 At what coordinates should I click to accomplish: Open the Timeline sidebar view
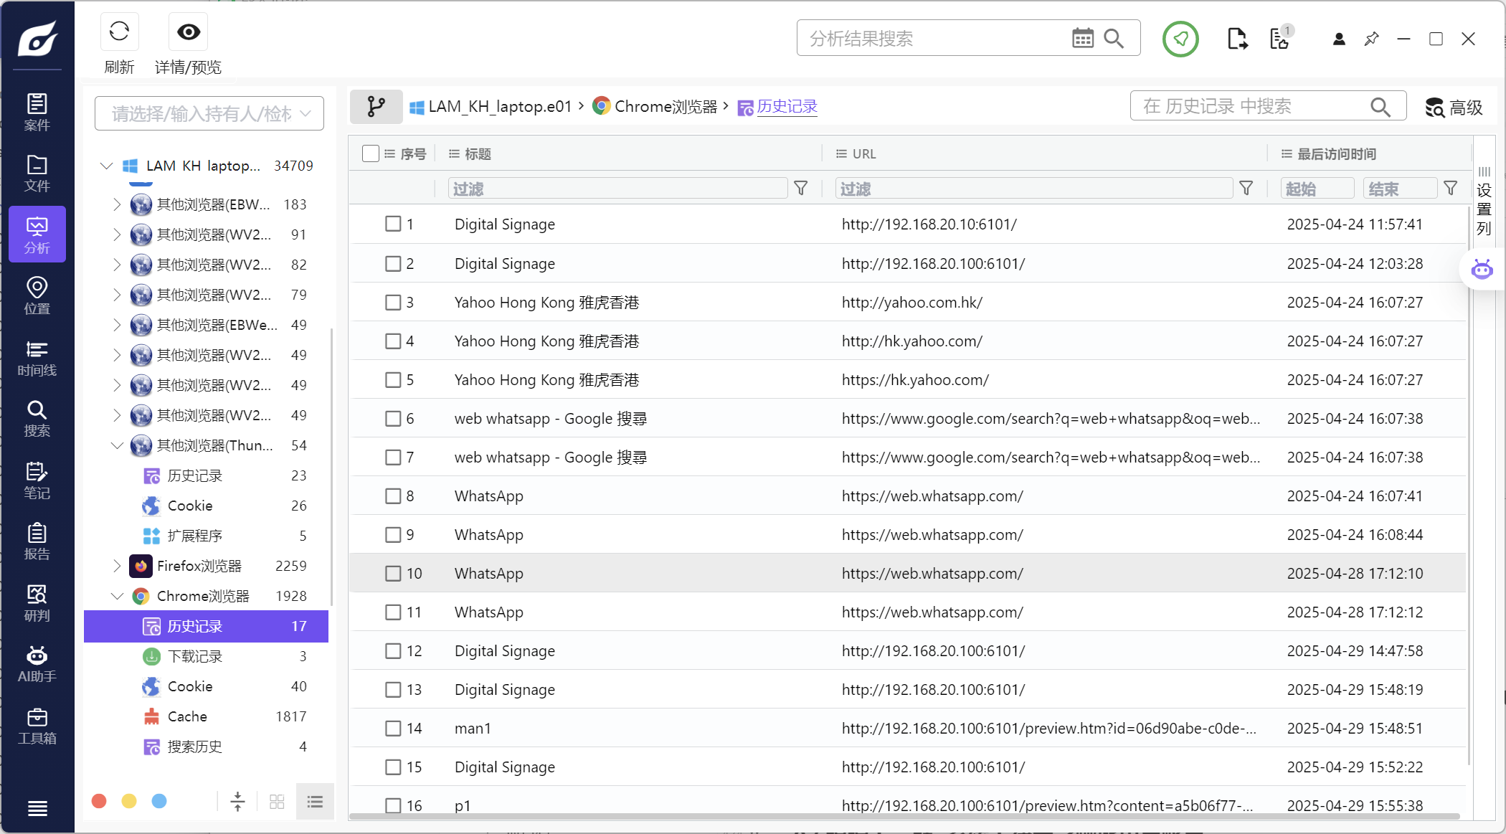[x=37, y=358]
